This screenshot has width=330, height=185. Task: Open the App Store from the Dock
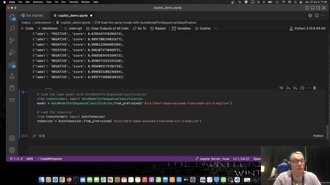pos(179,180)
